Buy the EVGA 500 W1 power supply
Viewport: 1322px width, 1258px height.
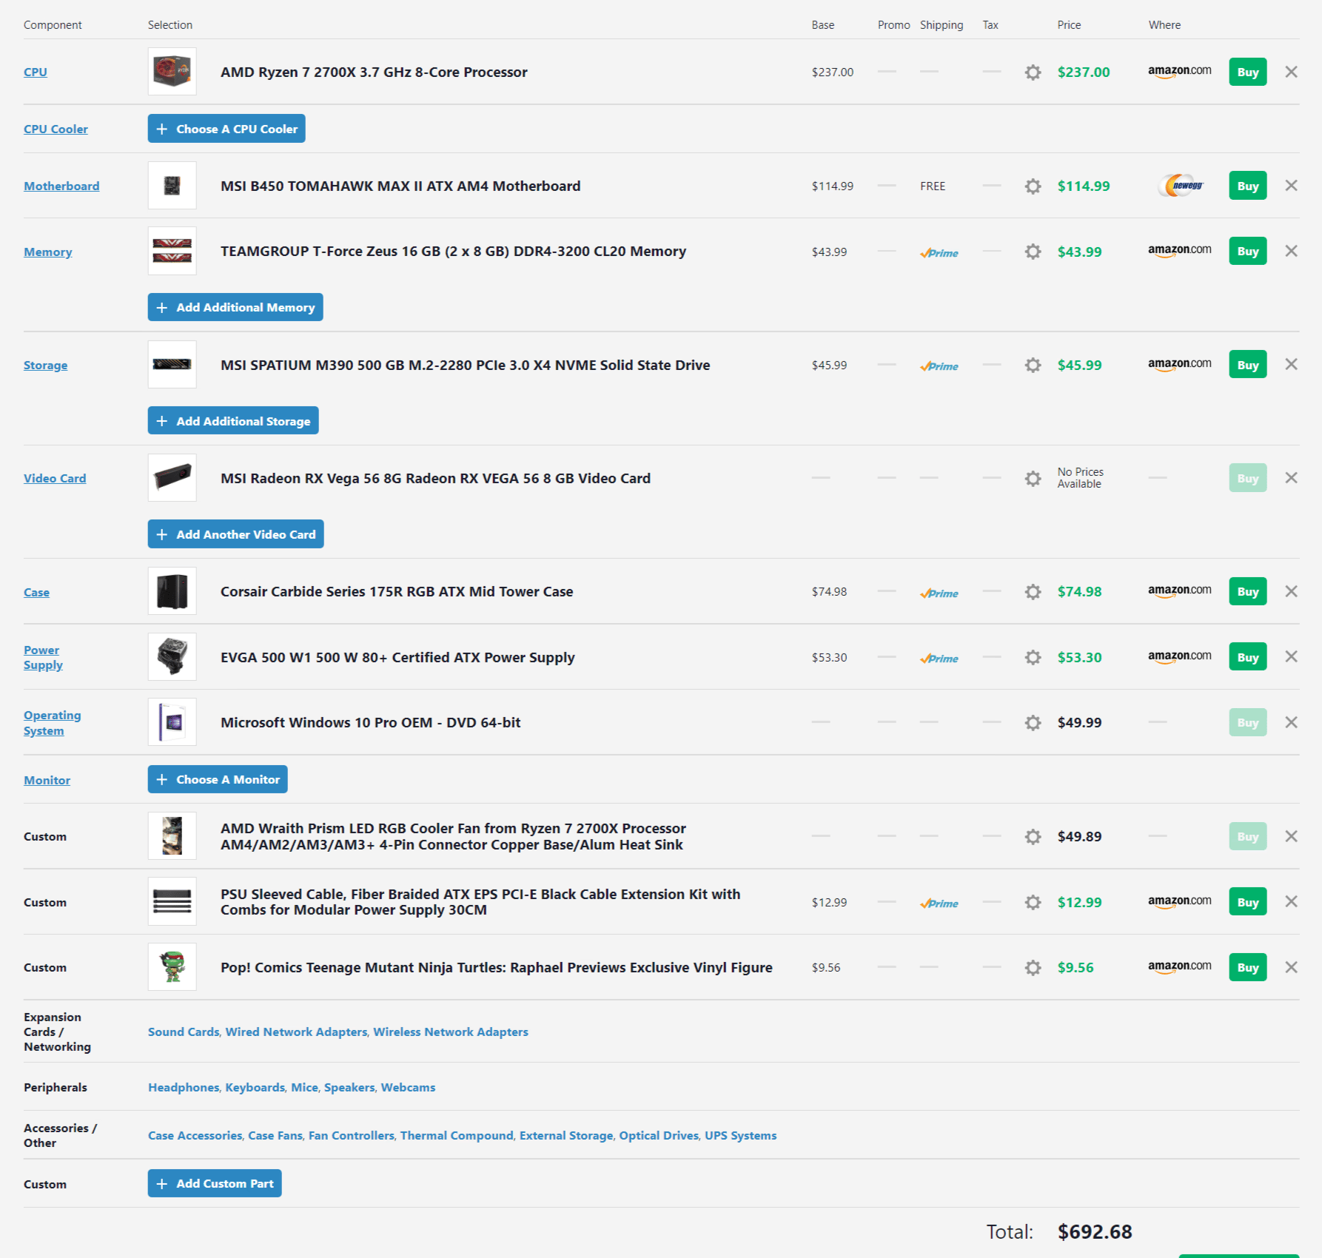(x=1248, y=657)
